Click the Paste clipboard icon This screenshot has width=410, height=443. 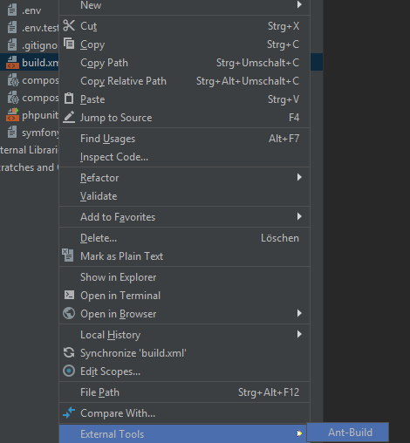[x=69, y=99]
